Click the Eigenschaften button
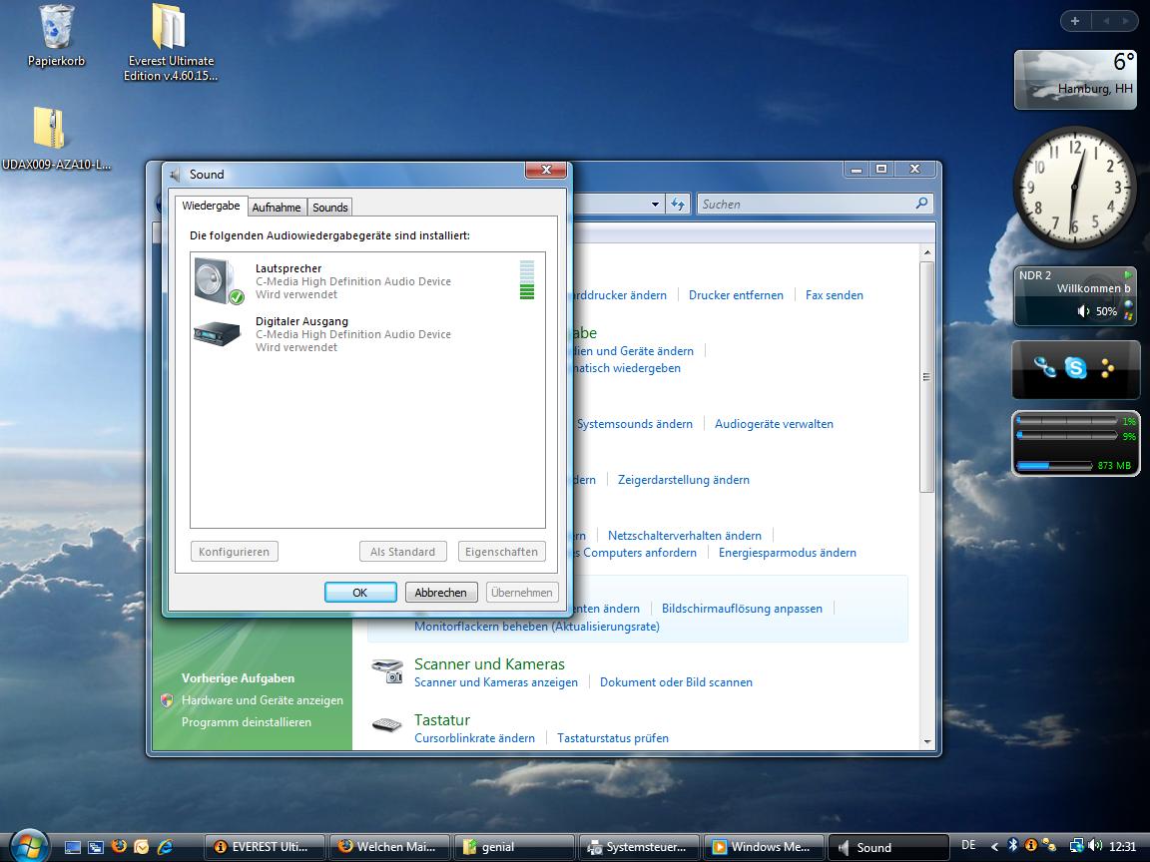 point(502,551)
